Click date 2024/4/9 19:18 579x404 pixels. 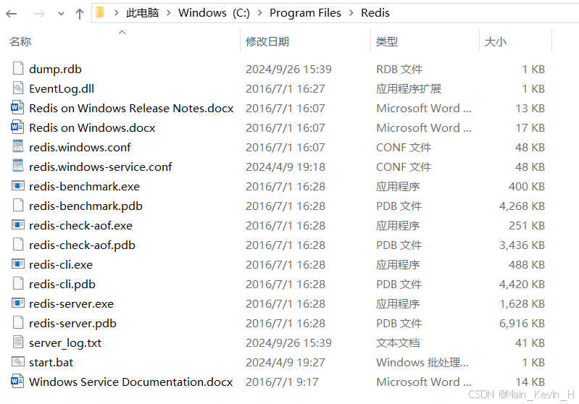tap(286, 167)
